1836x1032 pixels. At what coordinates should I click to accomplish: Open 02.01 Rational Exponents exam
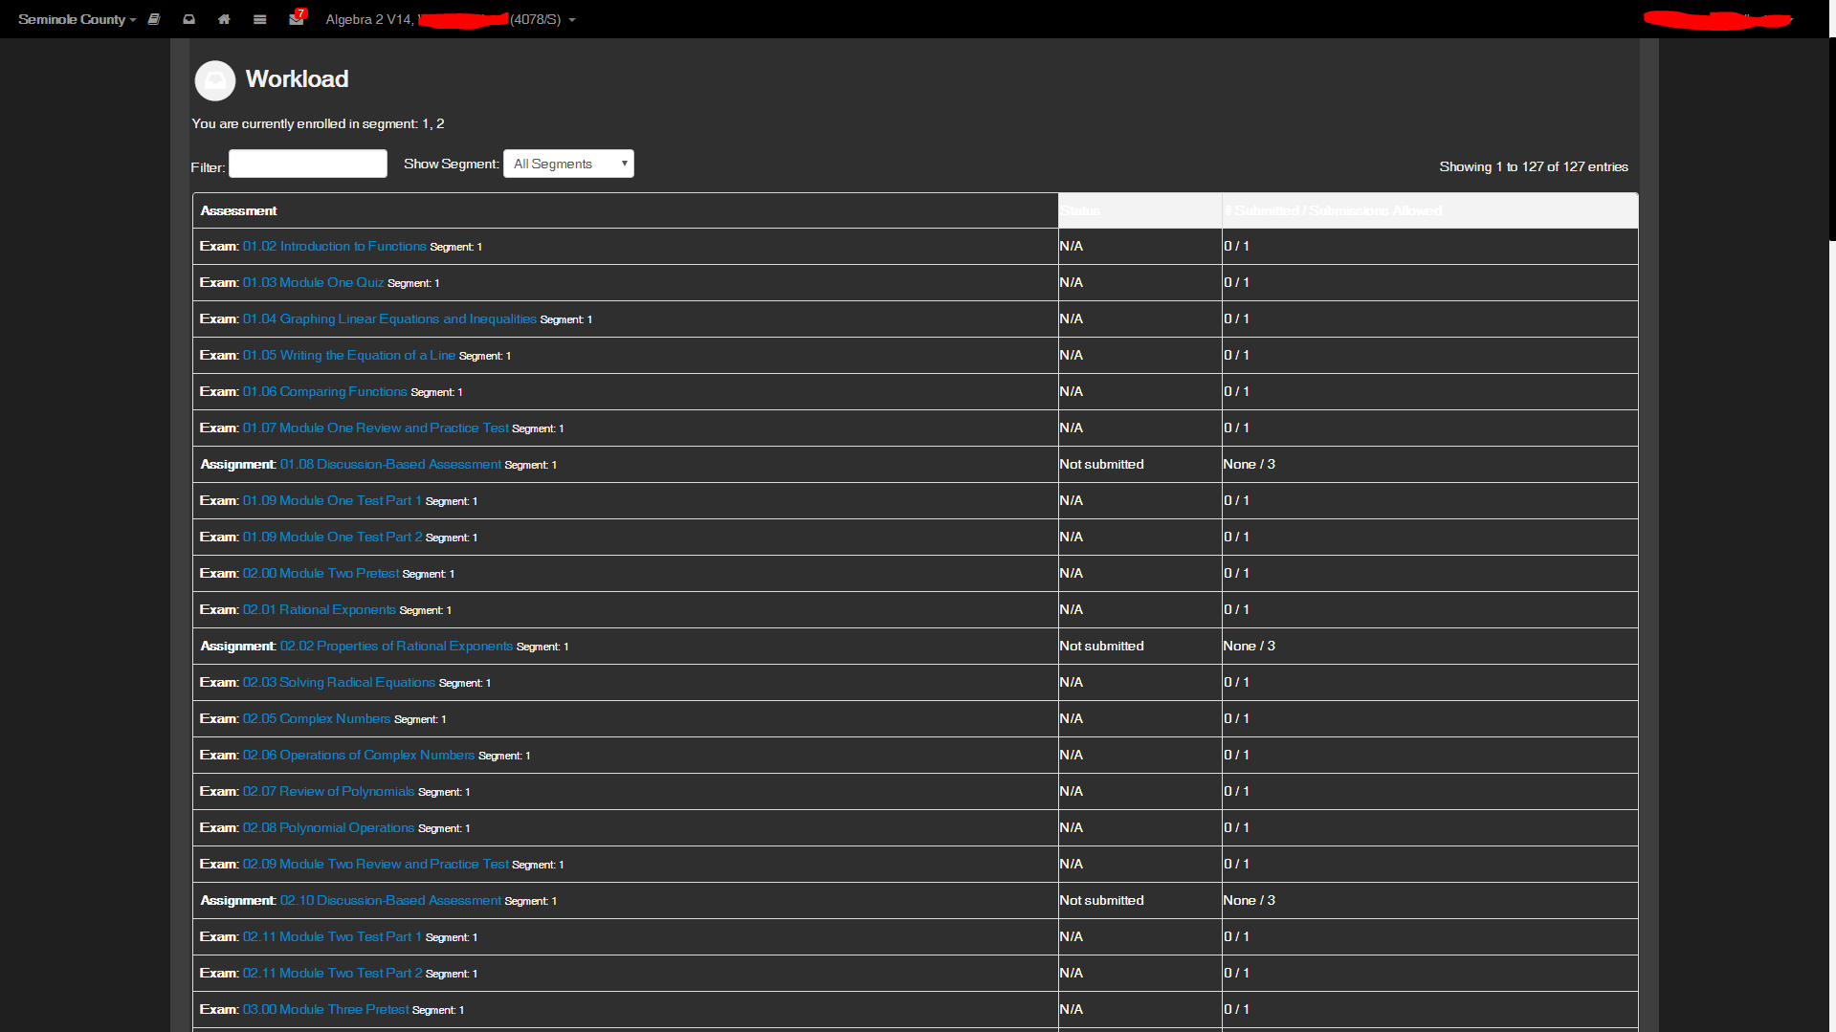pos(319,609)
